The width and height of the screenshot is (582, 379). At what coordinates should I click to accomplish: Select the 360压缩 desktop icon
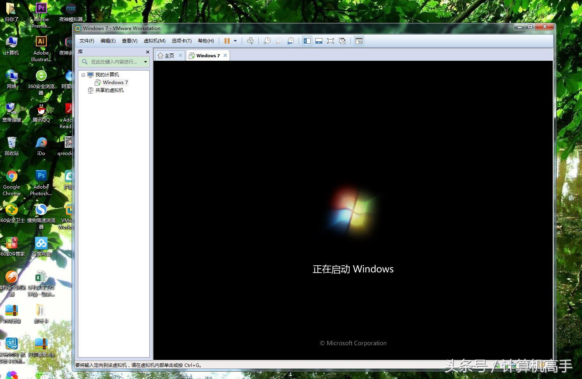pyautogui.click(x=12, y=313)
